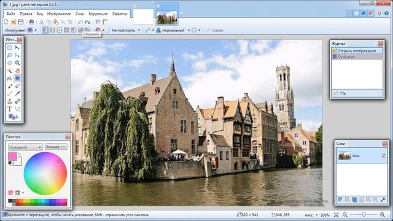
Task: Choose the Linear gradient type
Action: tap(45, 30)
